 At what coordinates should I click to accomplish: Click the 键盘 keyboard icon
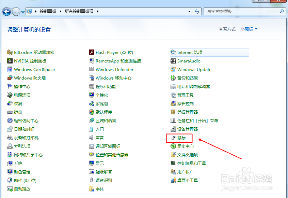(x=10, y=112)
